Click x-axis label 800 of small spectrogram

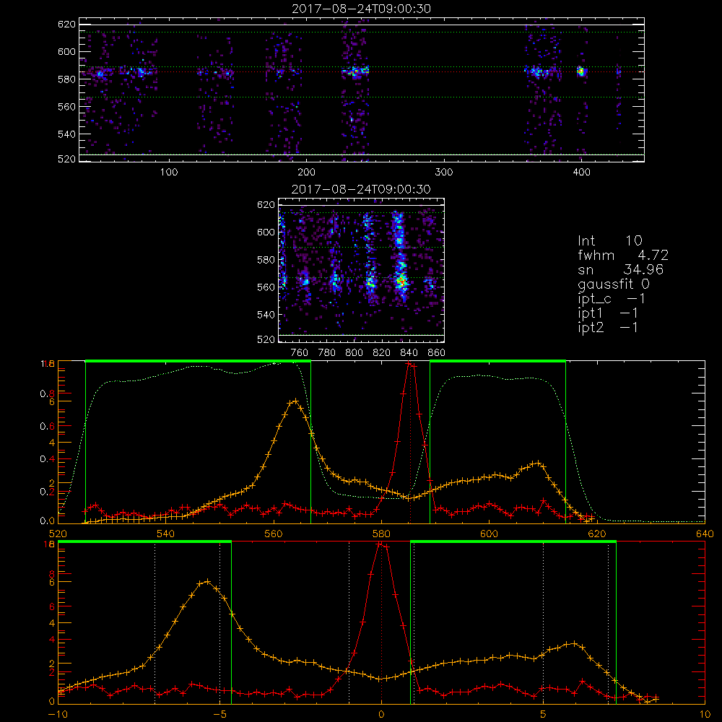[x=354, y=353]
